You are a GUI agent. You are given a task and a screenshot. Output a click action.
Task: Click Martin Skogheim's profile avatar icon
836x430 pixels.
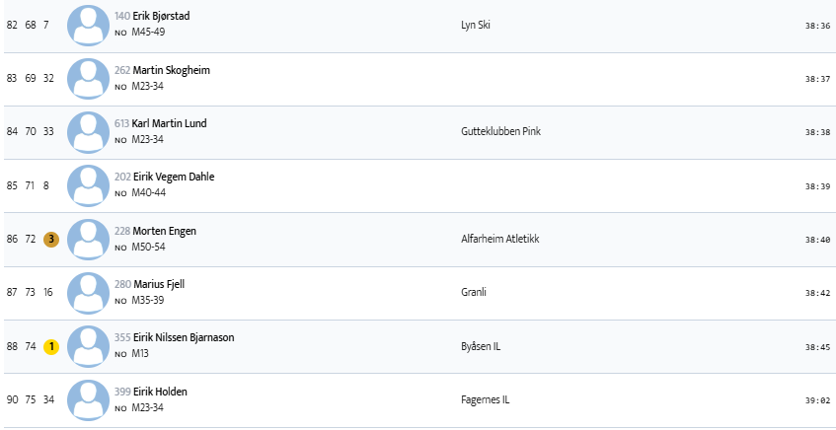88,79
